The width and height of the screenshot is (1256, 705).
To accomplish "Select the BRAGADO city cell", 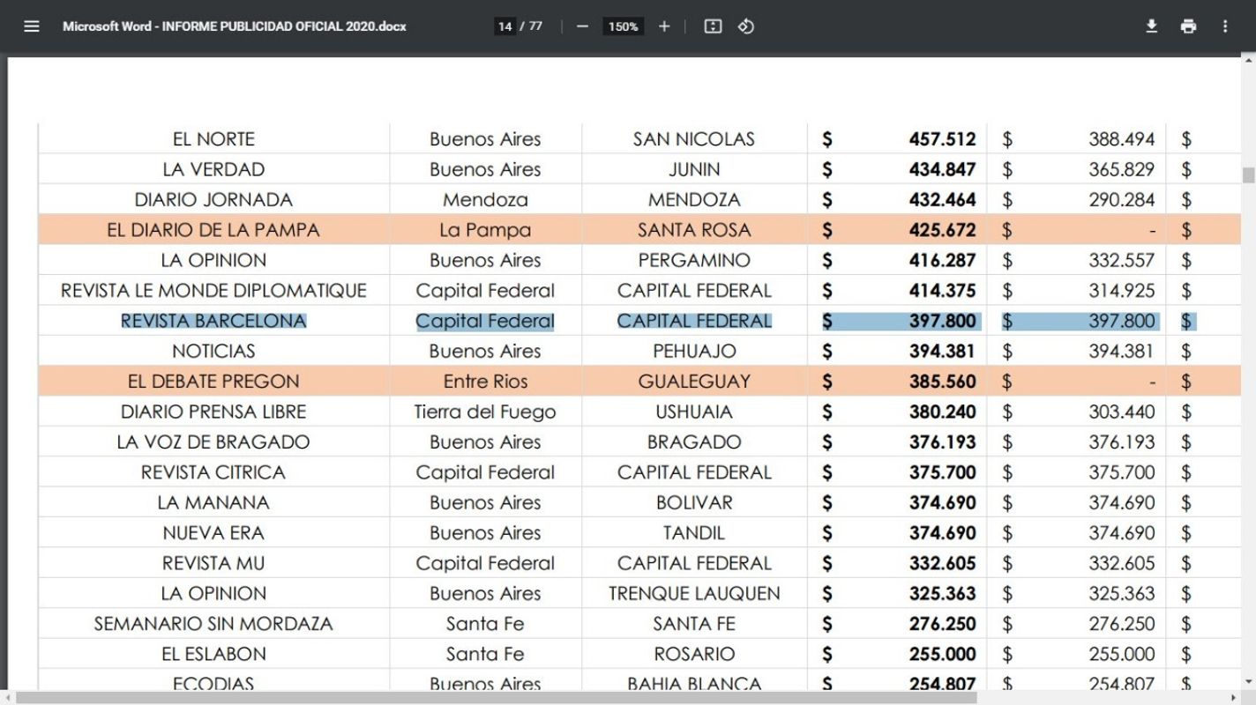I will [x=694, y=442].
